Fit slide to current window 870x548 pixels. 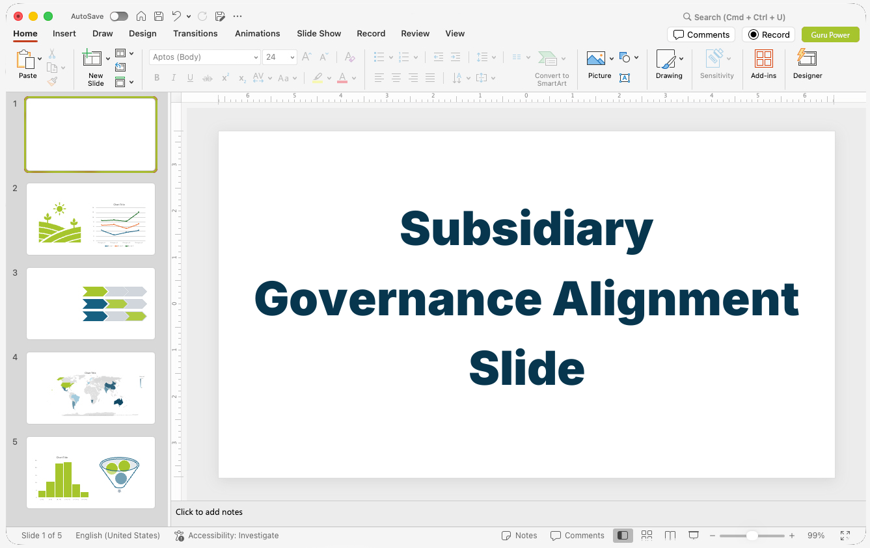[x=845, y=536]
